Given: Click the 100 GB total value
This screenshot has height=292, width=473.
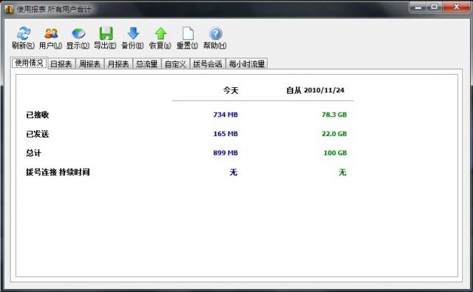Looking at the screenshot, I should 335,153.
